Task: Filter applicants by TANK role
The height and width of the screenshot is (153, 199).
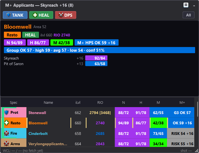Action: click(x=15, y=15)
